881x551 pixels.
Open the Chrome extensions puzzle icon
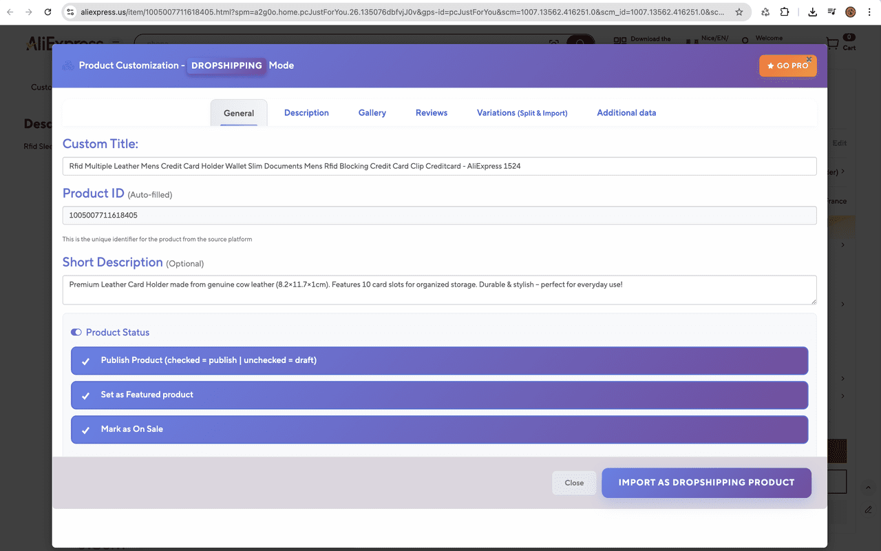(x=785, y=12)
